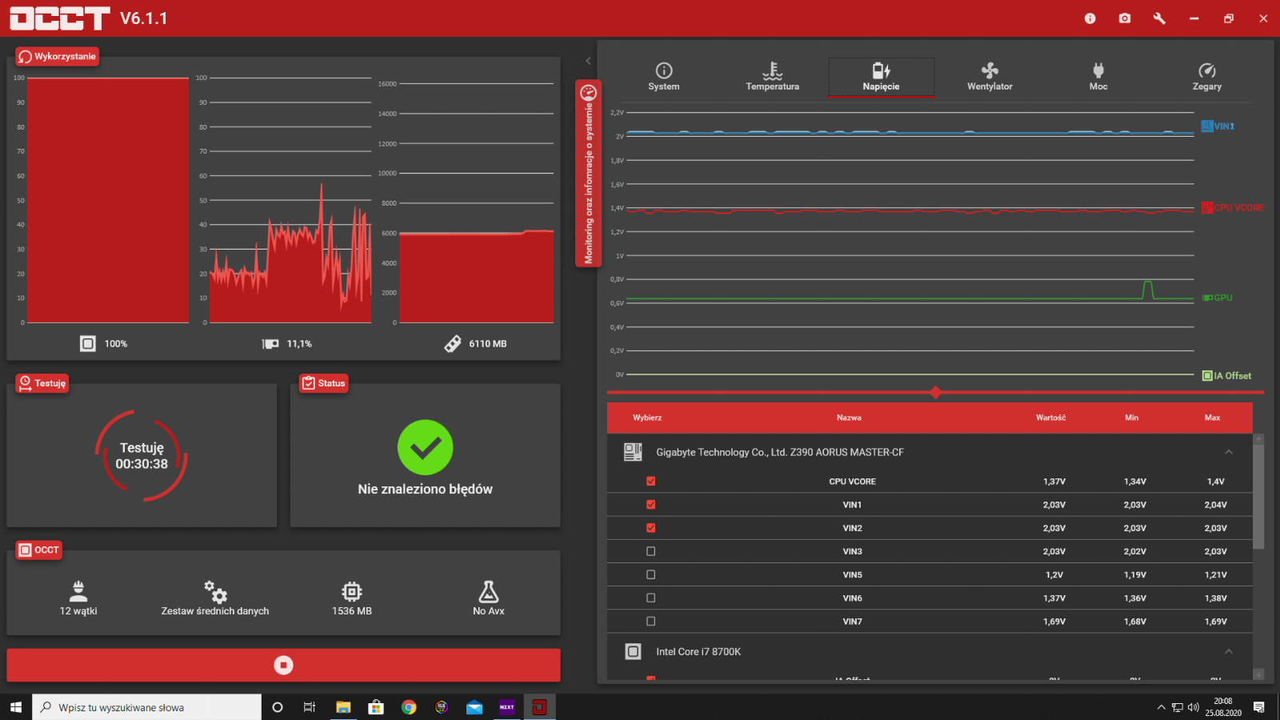The image size is (1280, 720).
Task: Click the Zestaw średnich danych gears icon
Action: click(215, 591)
